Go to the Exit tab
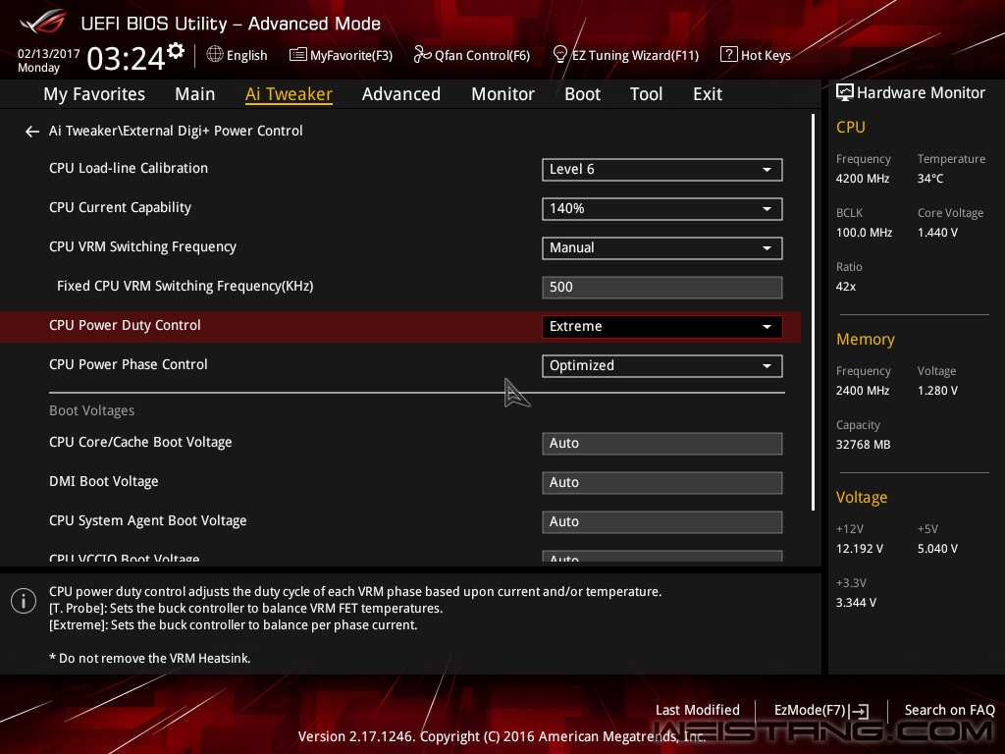 click(x=708, y=94)
